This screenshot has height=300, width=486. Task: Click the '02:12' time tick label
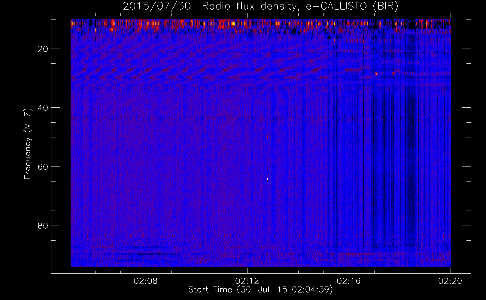click(248, 281)
